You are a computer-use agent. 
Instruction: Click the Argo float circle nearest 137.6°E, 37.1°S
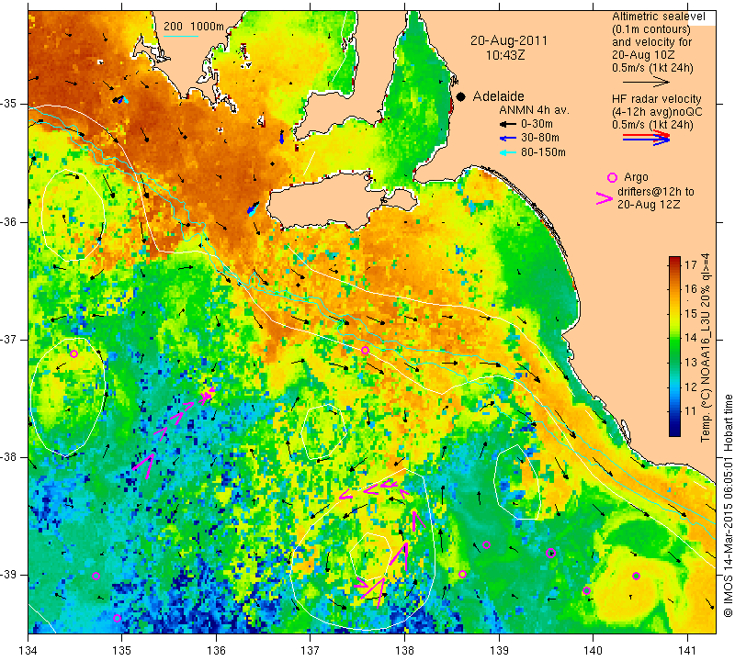click(x=365, y=350)
